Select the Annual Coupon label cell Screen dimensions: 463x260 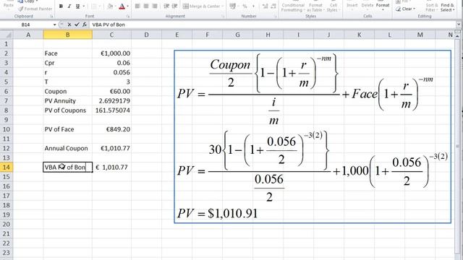coord(67,148)
